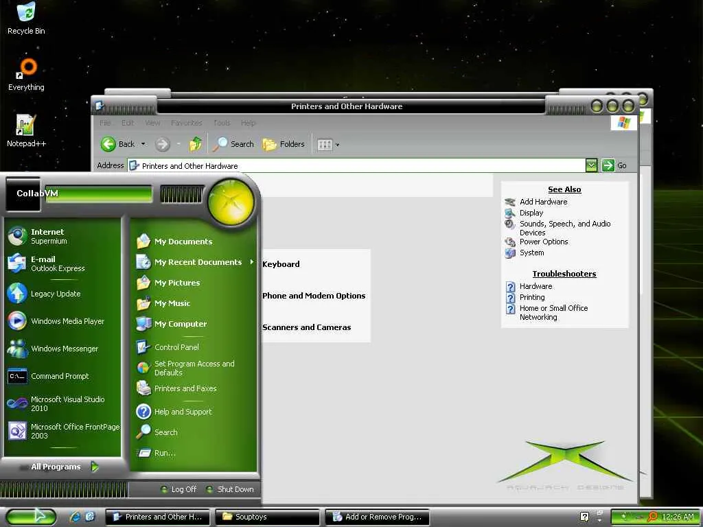Open the Notepad++ desktop shortcut
This screenshot has width=703, height=527.
[26, 131]
